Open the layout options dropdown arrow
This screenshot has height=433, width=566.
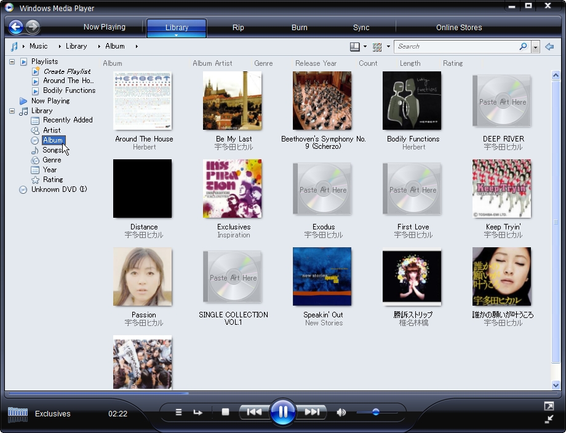tap(365, 47)
